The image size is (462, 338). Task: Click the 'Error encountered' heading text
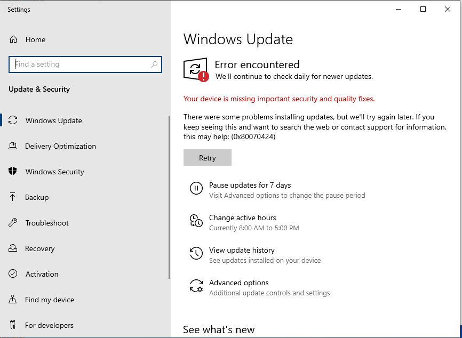257,65
